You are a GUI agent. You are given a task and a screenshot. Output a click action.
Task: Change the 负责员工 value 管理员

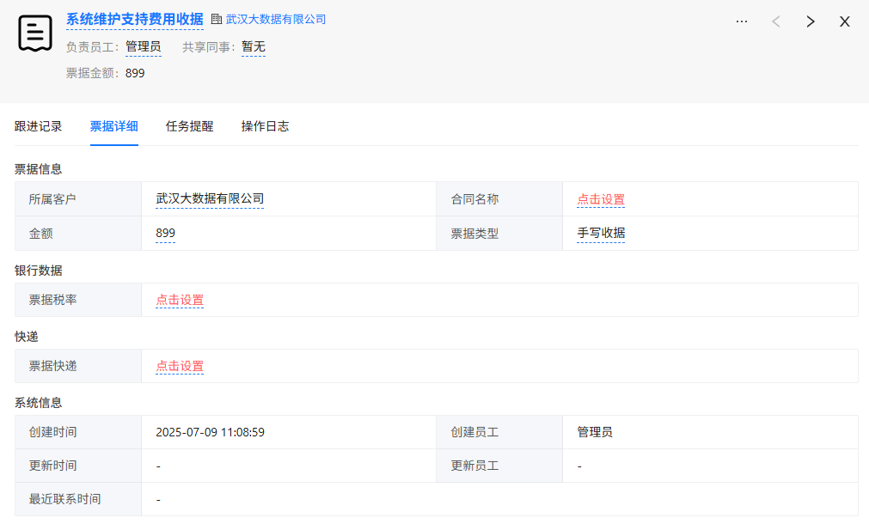point(144,47)
